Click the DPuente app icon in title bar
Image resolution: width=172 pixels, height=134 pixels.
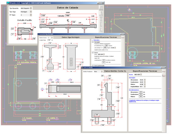[x=8, y=3]
